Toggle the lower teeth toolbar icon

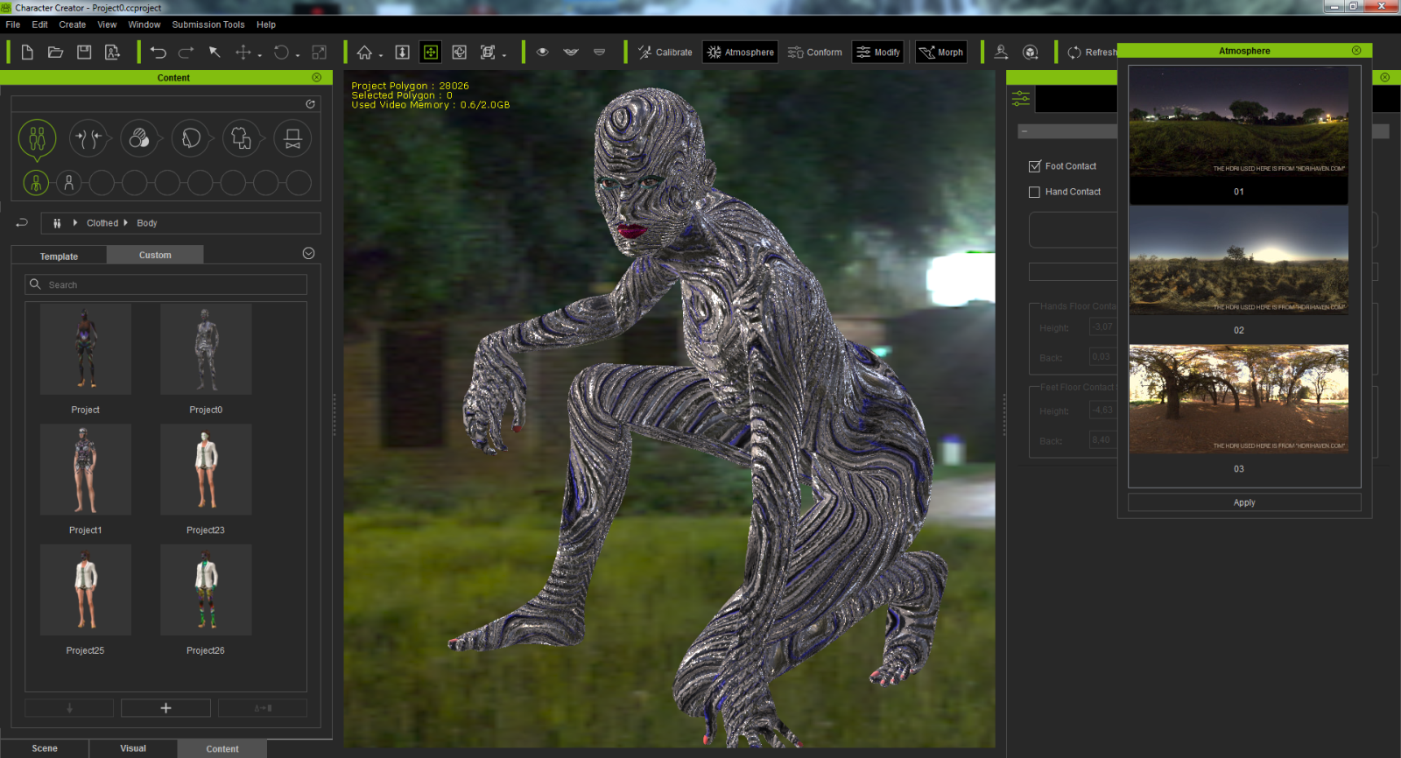[x=600, y=53]
